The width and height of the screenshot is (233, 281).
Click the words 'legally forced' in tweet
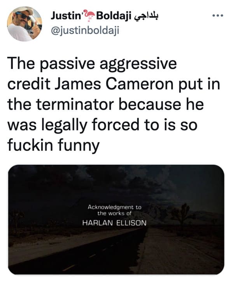tap(91, 125)
